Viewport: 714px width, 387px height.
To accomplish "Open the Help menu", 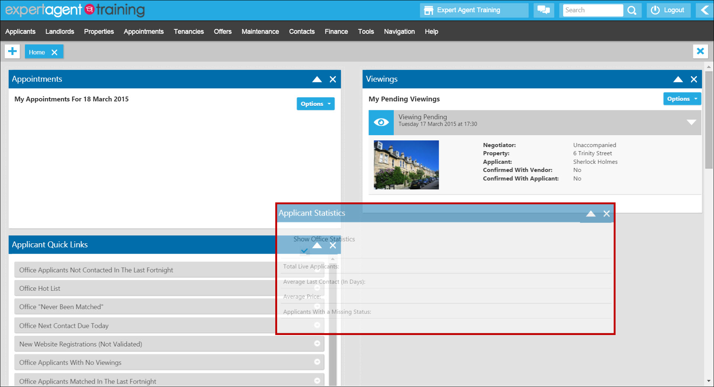I will click(432, 32).
